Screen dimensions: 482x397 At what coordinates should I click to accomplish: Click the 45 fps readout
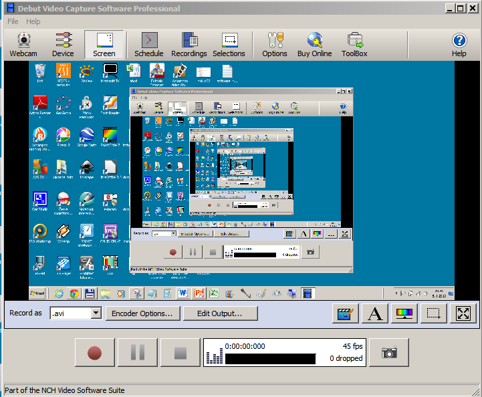[x=353, y=346]
